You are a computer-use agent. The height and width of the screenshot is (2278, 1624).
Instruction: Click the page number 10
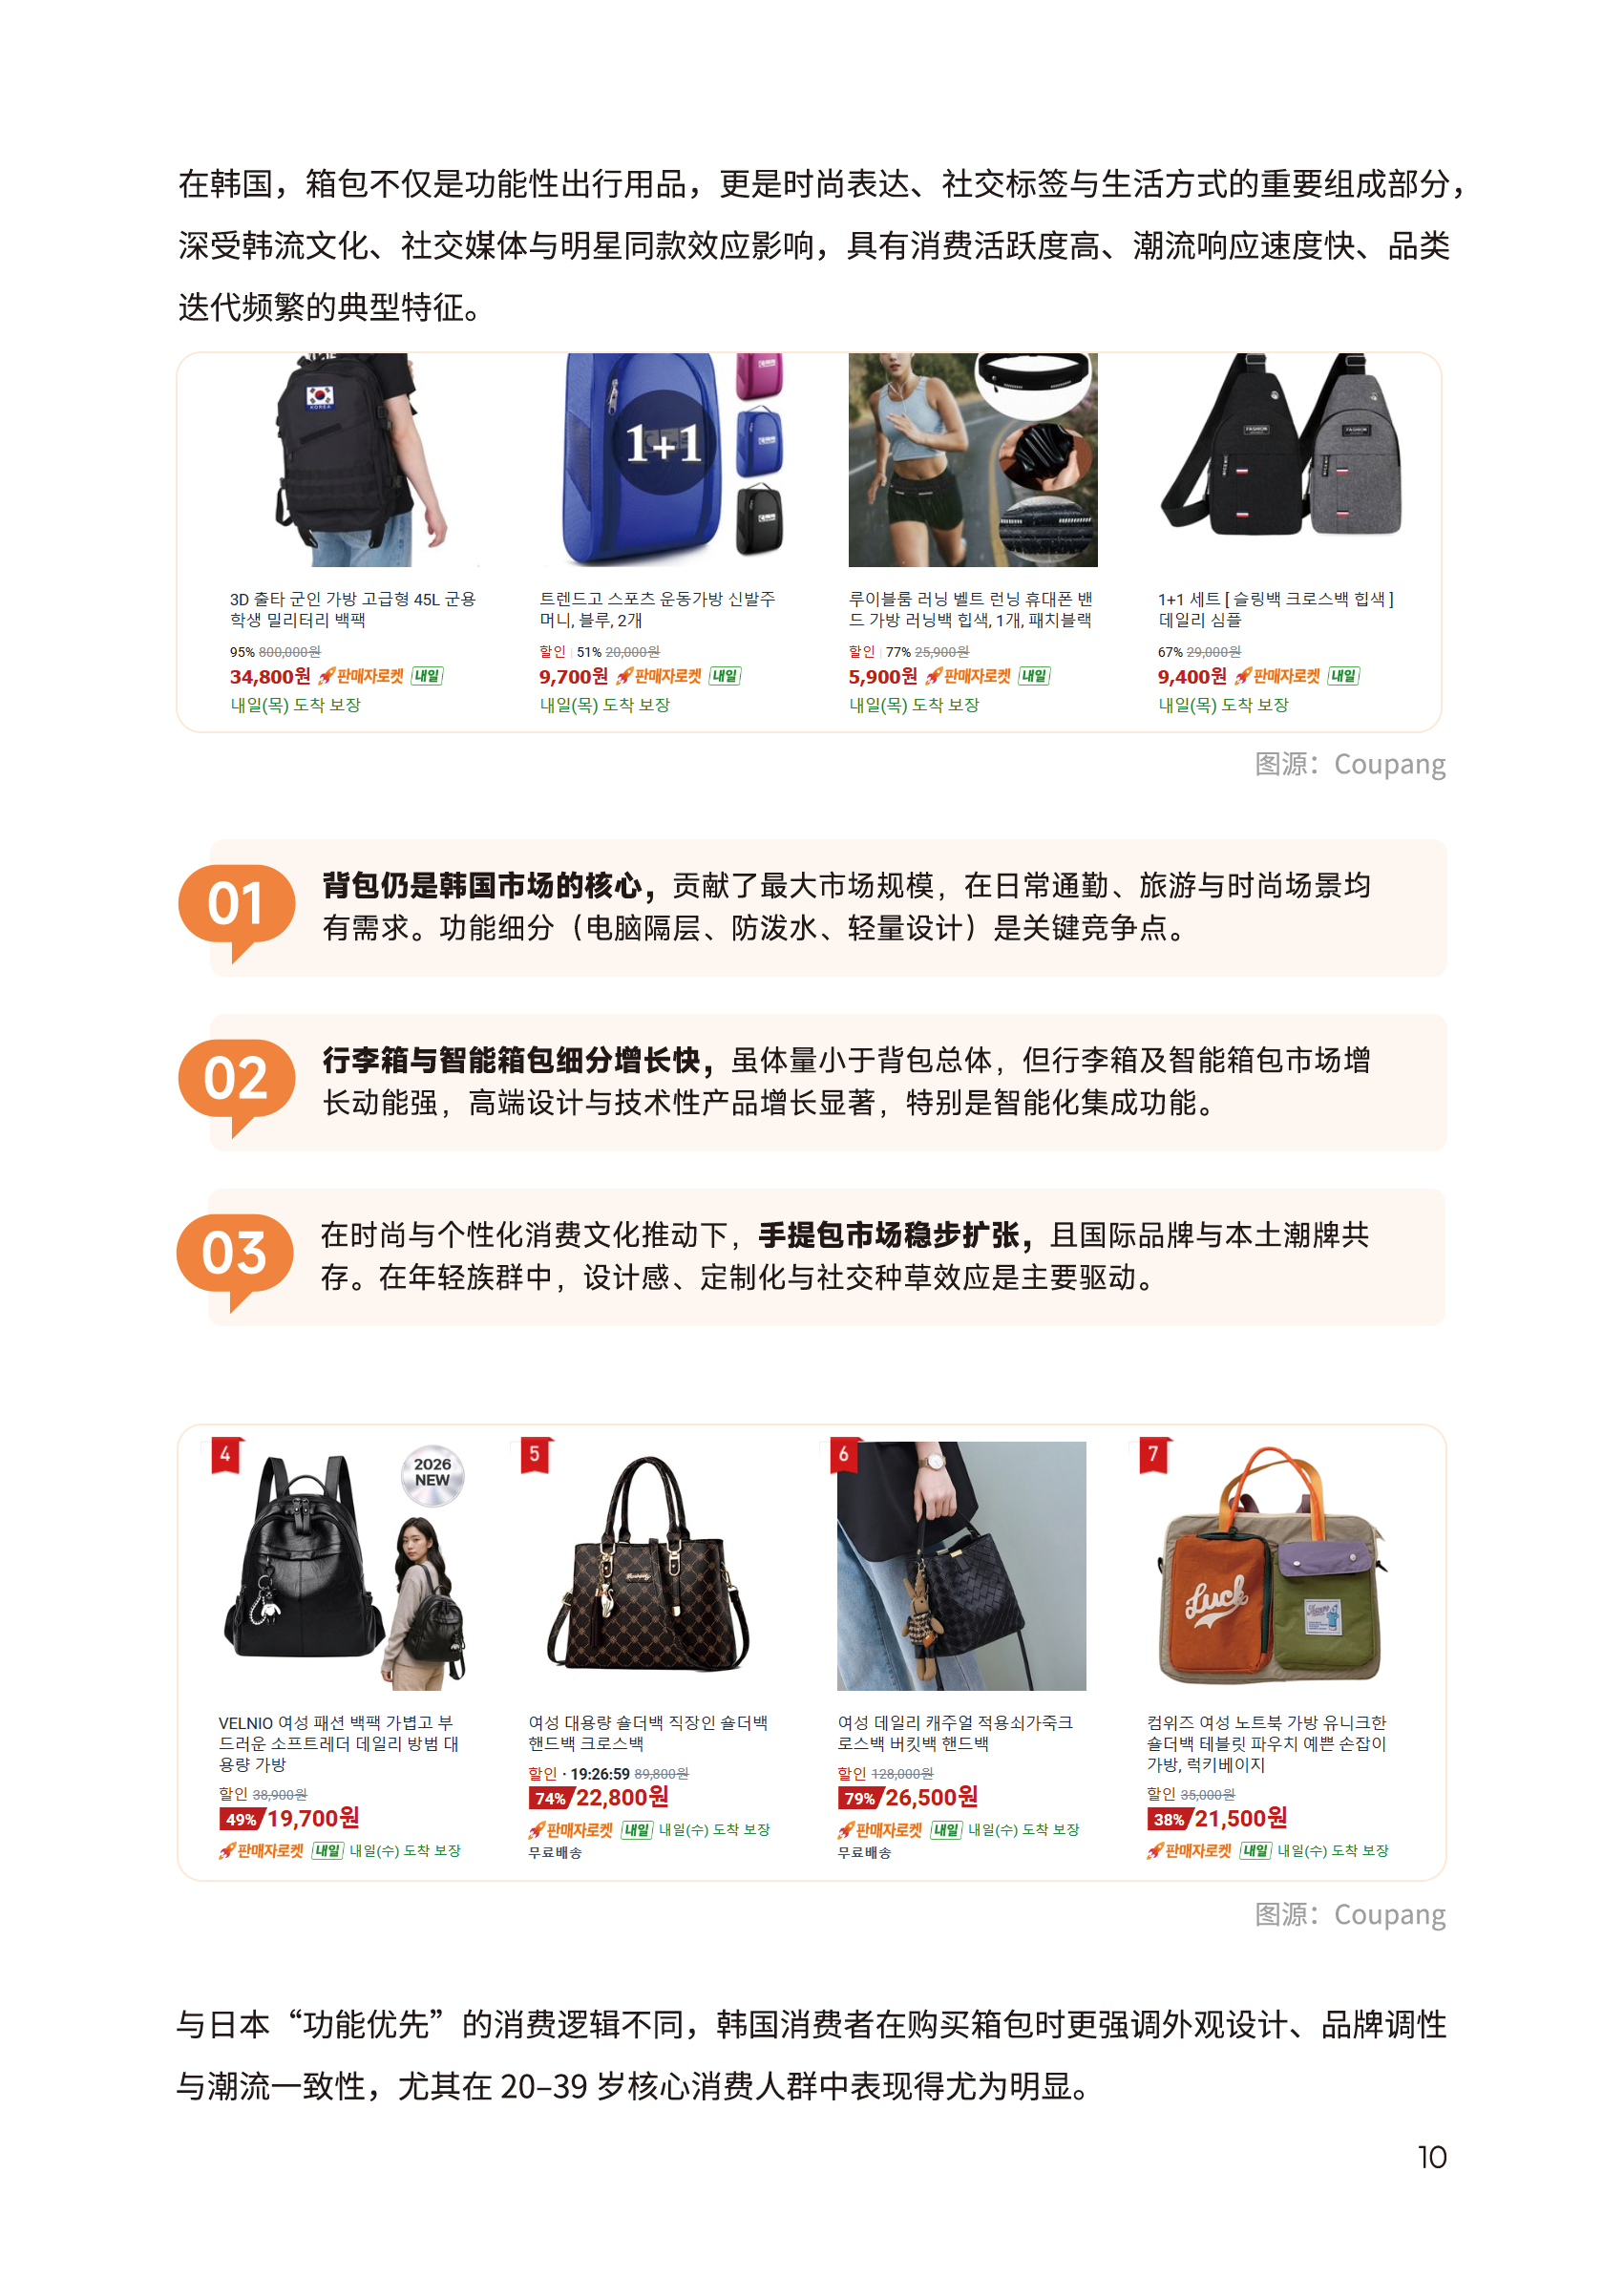click(x=1432, y=2157)
